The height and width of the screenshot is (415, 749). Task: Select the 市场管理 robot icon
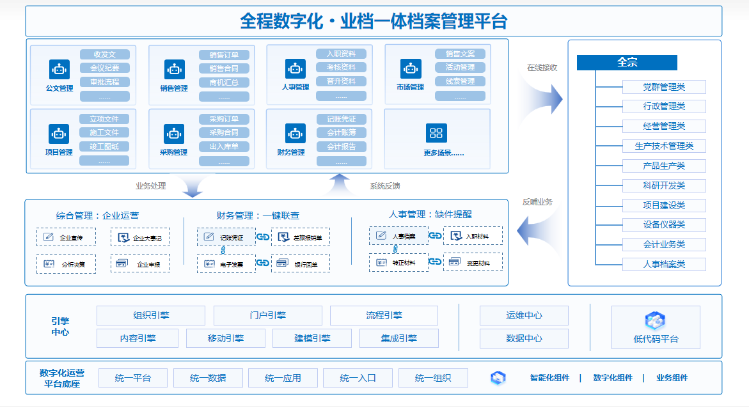pos(410,68)
